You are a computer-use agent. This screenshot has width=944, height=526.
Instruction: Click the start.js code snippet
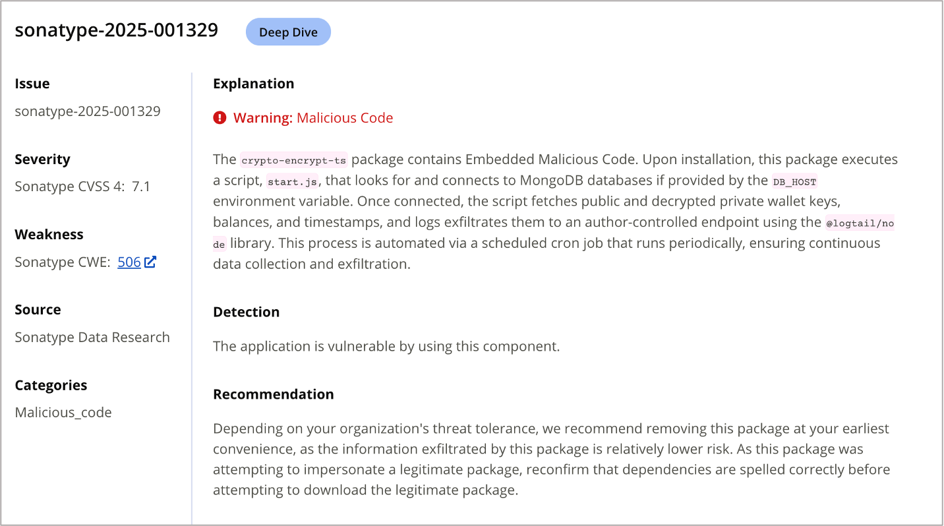(293, 181)
